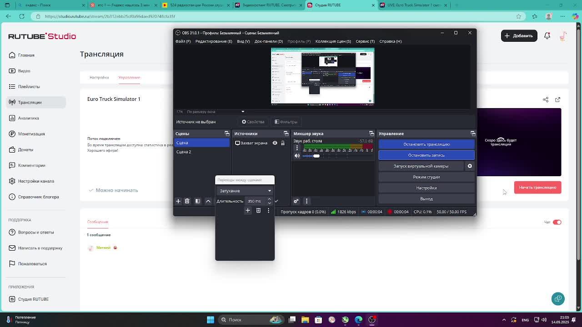Open OBS Настройки button

point(426,188)
